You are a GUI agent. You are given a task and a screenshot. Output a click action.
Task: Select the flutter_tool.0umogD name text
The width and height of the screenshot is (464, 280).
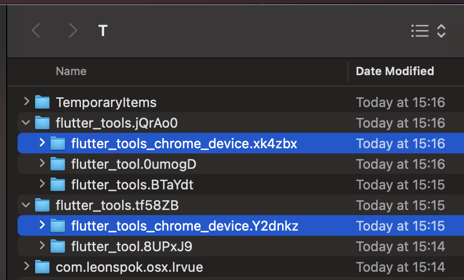point(134,164)
